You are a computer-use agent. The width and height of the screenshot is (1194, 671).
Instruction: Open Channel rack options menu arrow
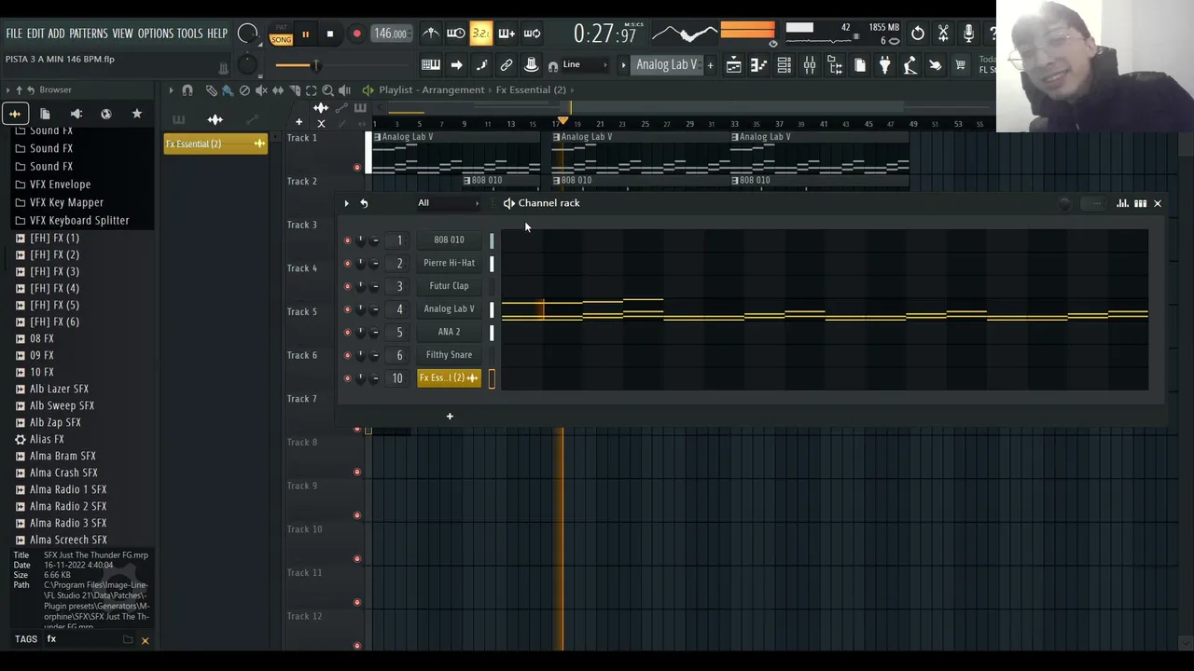[346, 203]
